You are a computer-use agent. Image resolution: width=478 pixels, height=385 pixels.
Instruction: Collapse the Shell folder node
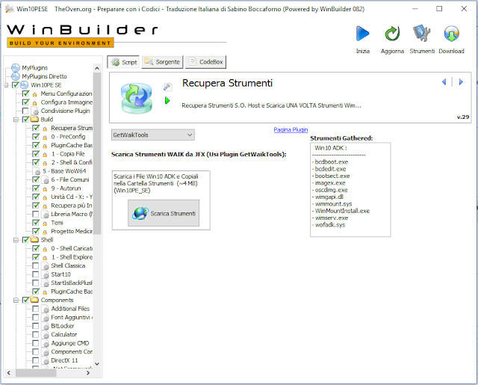[16, 240]
